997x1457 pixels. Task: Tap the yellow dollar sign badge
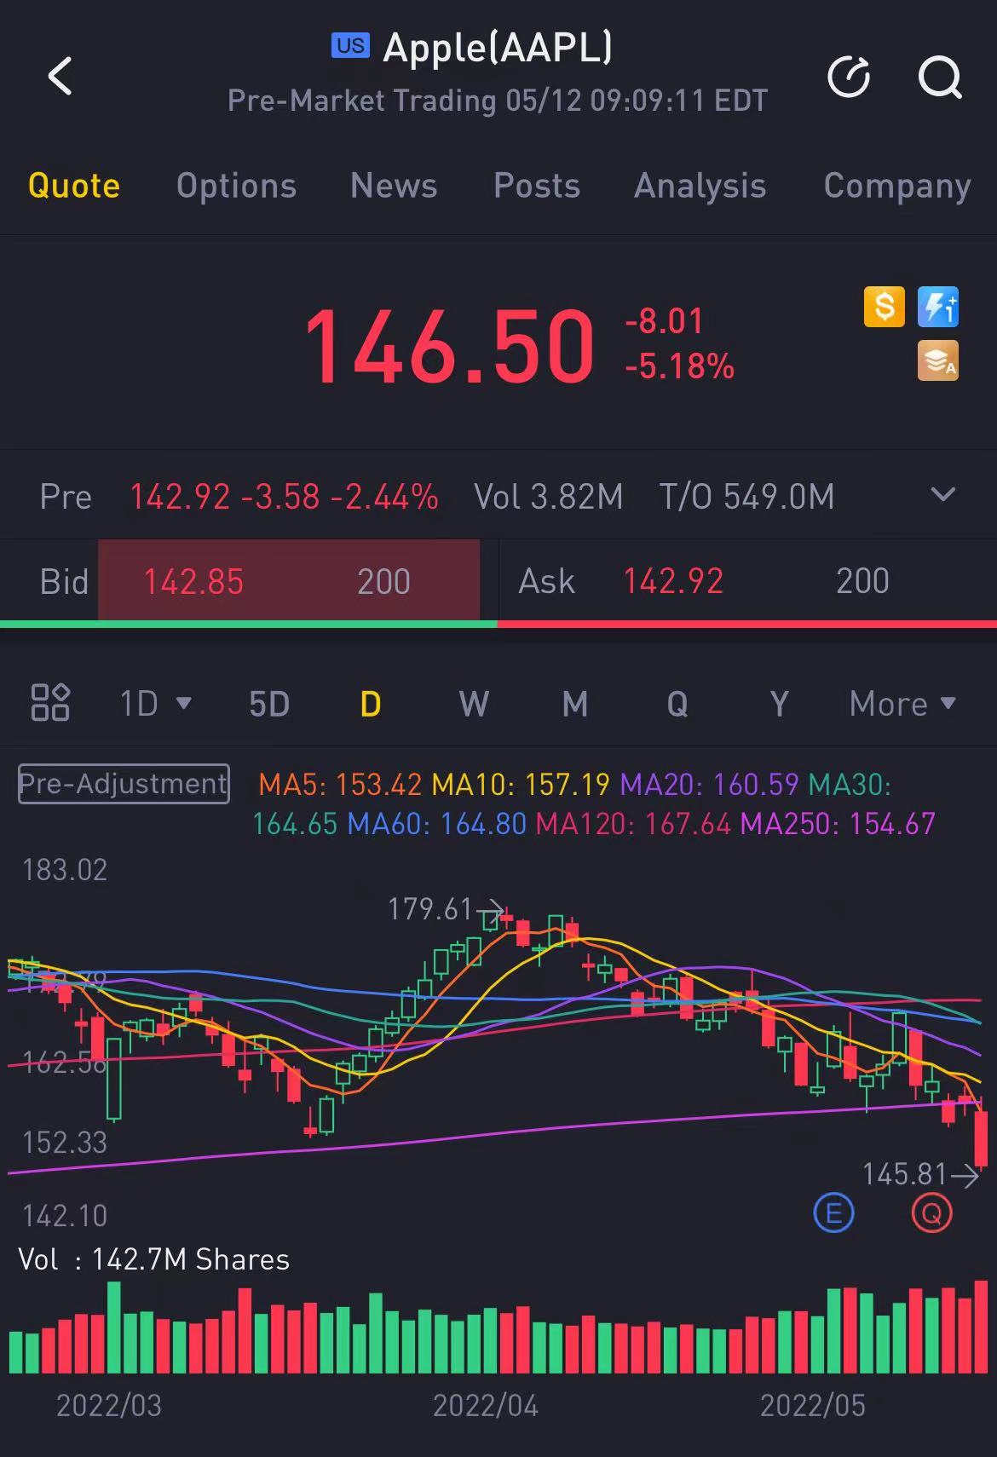click(x=885, y=307)
